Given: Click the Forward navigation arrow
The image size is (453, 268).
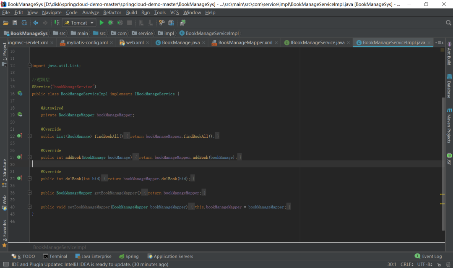Looking at the screenshot, I should pyautogui.click(x=45, y=23).
